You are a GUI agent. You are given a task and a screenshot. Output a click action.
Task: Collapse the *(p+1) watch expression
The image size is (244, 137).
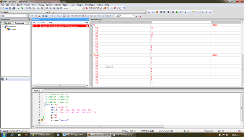coord(92,55)
